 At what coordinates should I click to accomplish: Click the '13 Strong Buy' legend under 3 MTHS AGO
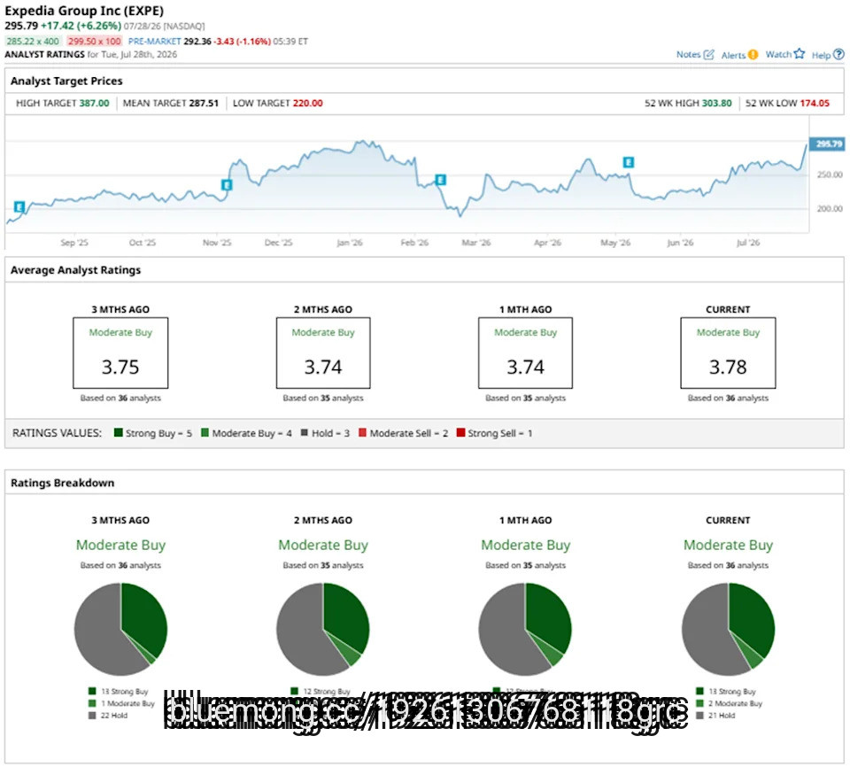tap(118, 691)
